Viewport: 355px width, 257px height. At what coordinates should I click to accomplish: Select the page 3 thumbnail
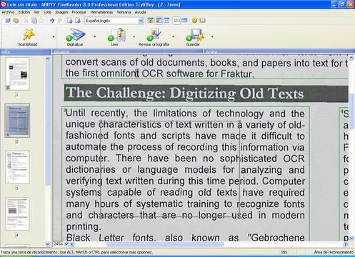point(17,167)
